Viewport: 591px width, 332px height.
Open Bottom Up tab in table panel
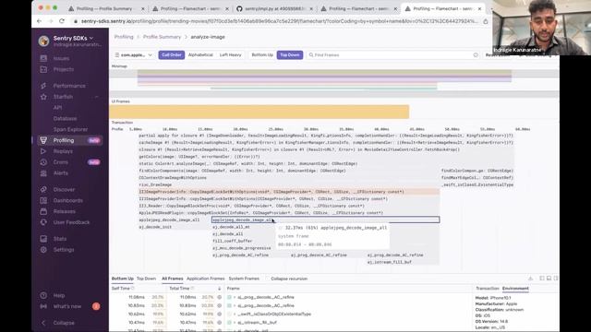click(123, 279)
